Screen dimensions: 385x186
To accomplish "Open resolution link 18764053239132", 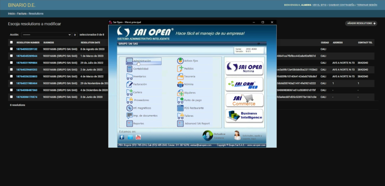I will [x=27, y=49].
